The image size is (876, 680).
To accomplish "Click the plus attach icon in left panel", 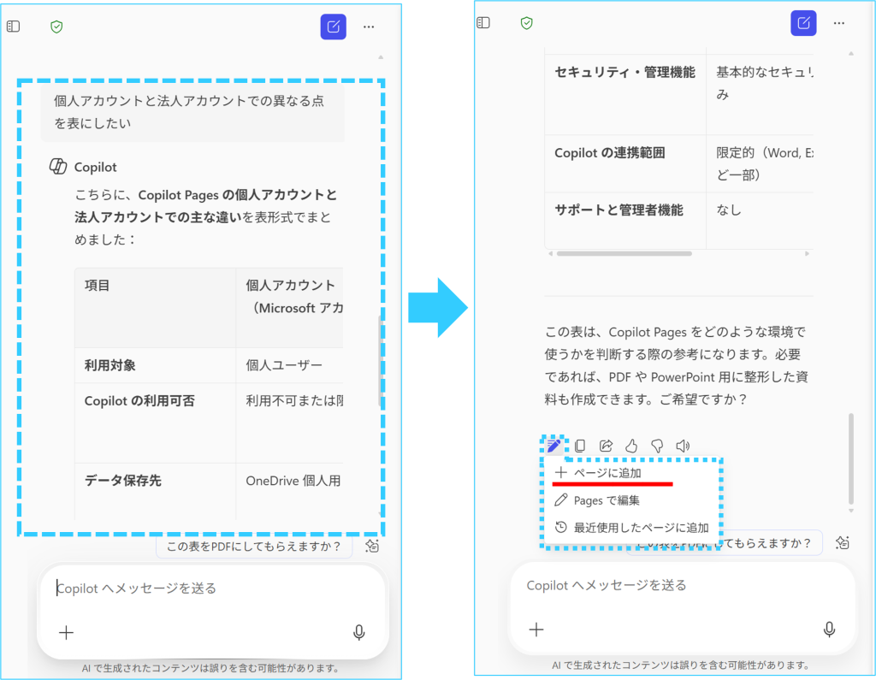I will 66,632.
